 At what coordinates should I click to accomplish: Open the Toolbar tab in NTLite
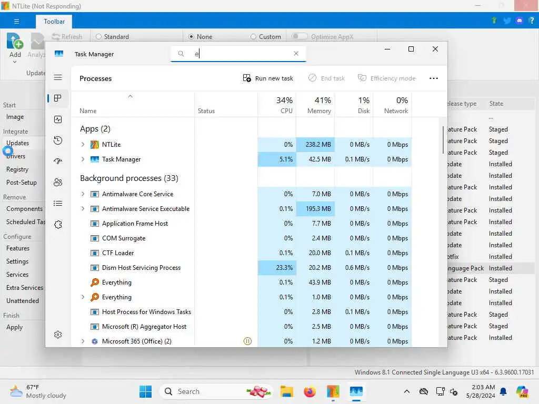[54, 21]
